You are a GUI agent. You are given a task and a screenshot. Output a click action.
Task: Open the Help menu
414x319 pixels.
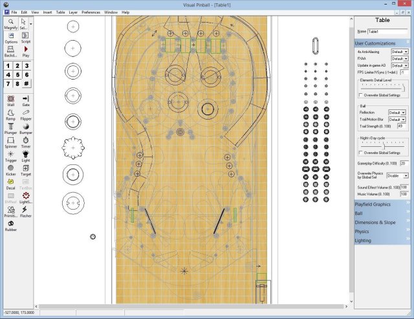[125, 12]
